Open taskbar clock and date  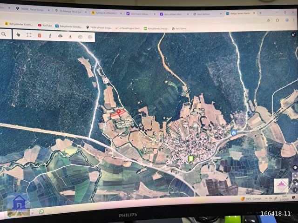point(284,198)
